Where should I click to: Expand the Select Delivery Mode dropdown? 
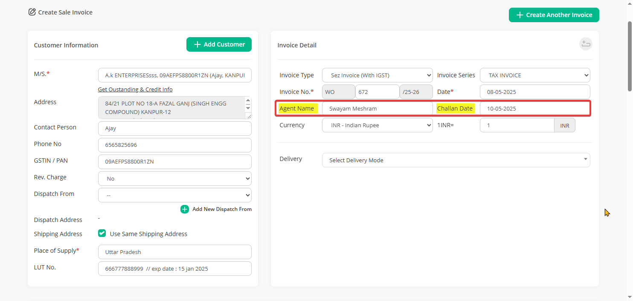click(x=456, y=160)
